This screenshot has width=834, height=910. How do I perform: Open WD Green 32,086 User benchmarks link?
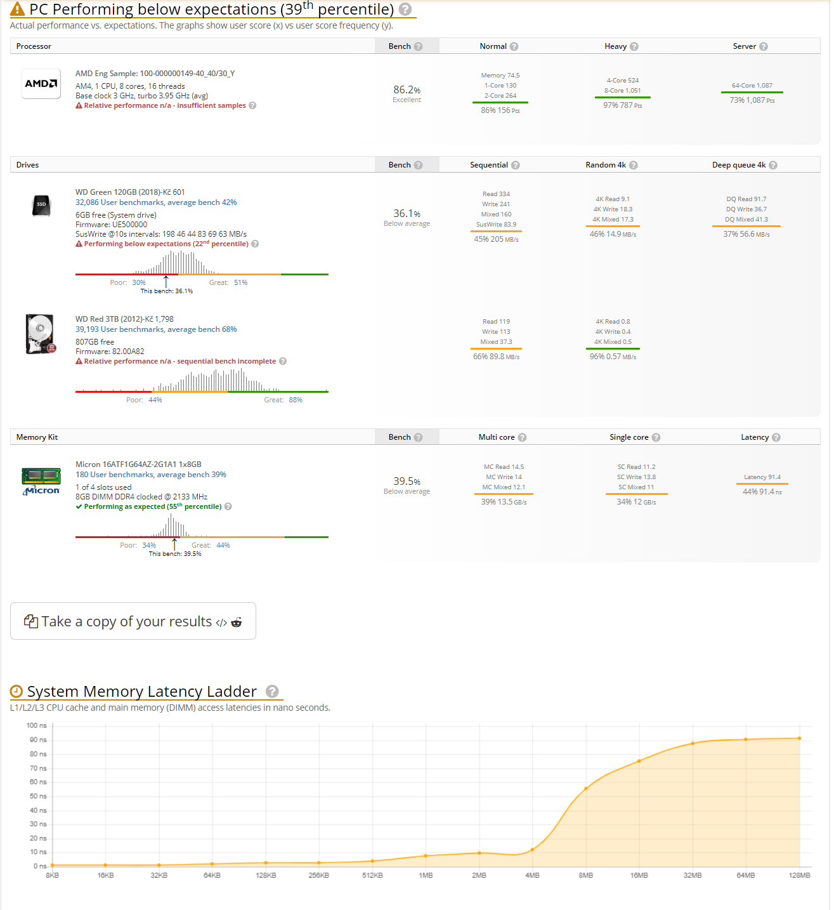(x=156, y=202)
